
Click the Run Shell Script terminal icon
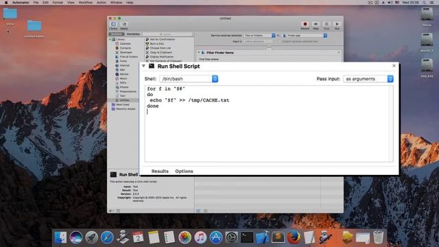tap(152, 66)
